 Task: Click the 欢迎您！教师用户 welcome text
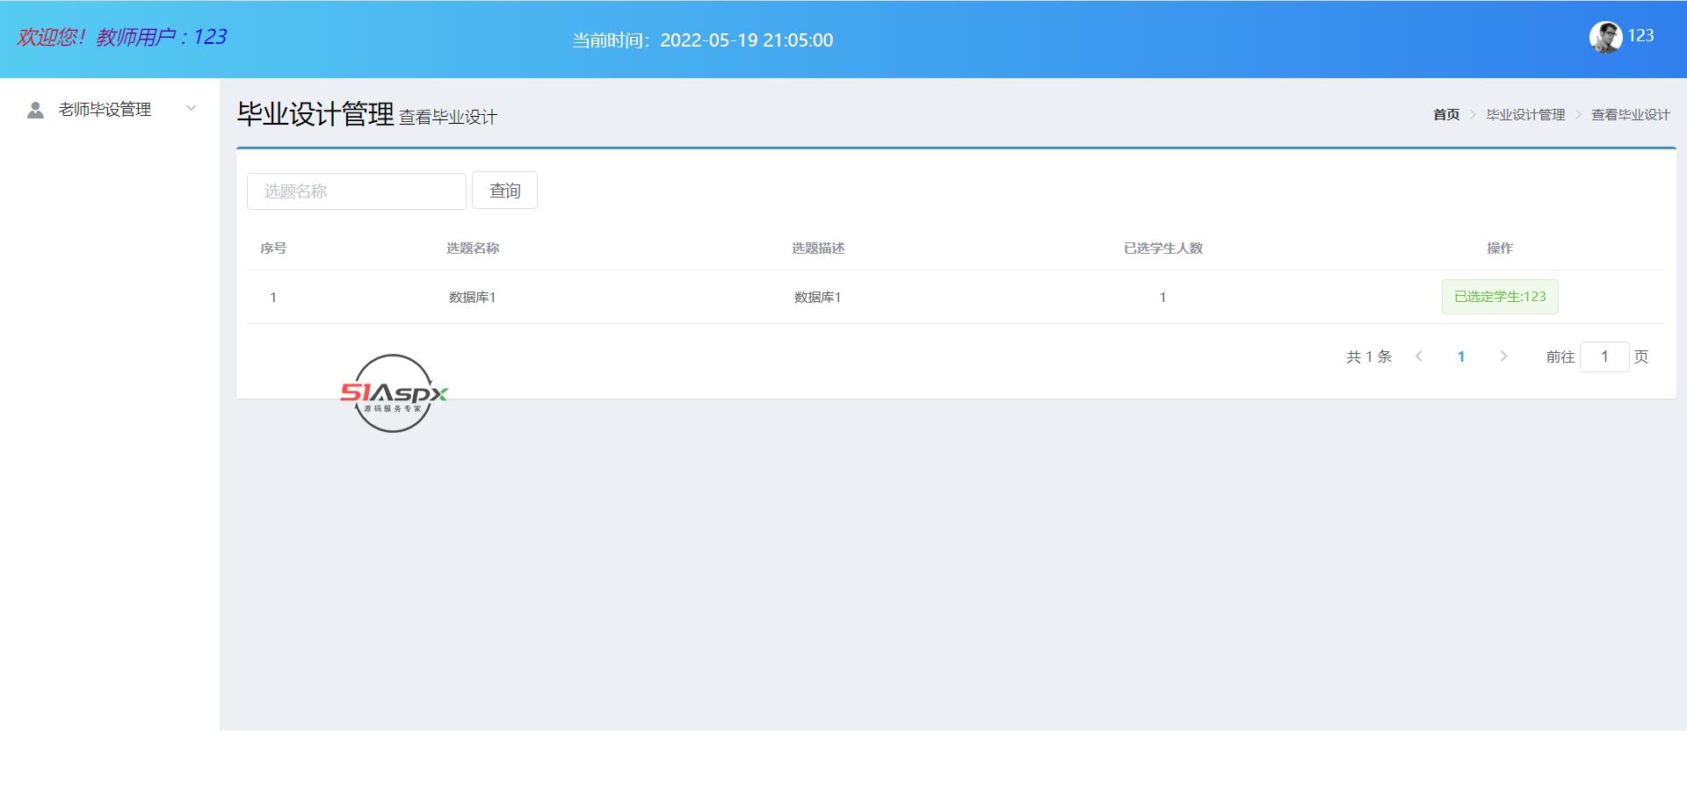point(121,37)
